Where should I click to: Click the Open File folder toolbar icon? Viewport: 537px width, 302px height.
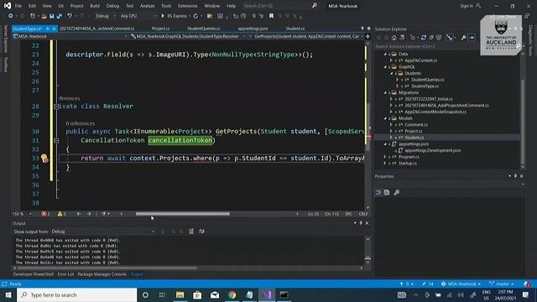pos(44,16)
